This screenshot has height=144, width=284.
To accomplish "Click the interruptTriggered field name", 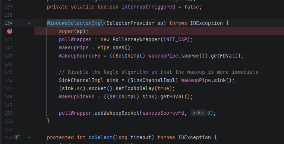I will [148, 7].
